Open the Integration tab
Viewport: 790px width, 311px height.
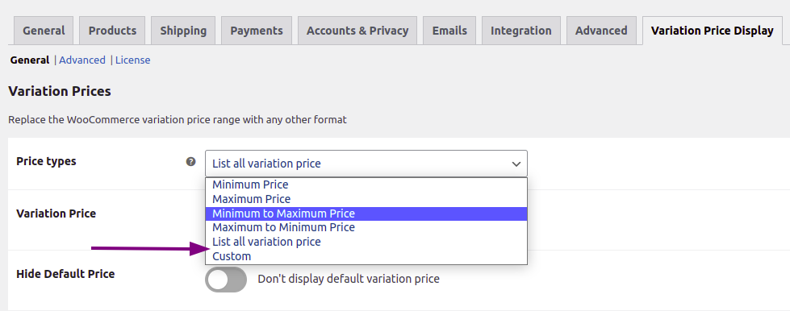[x=521, y=31]
